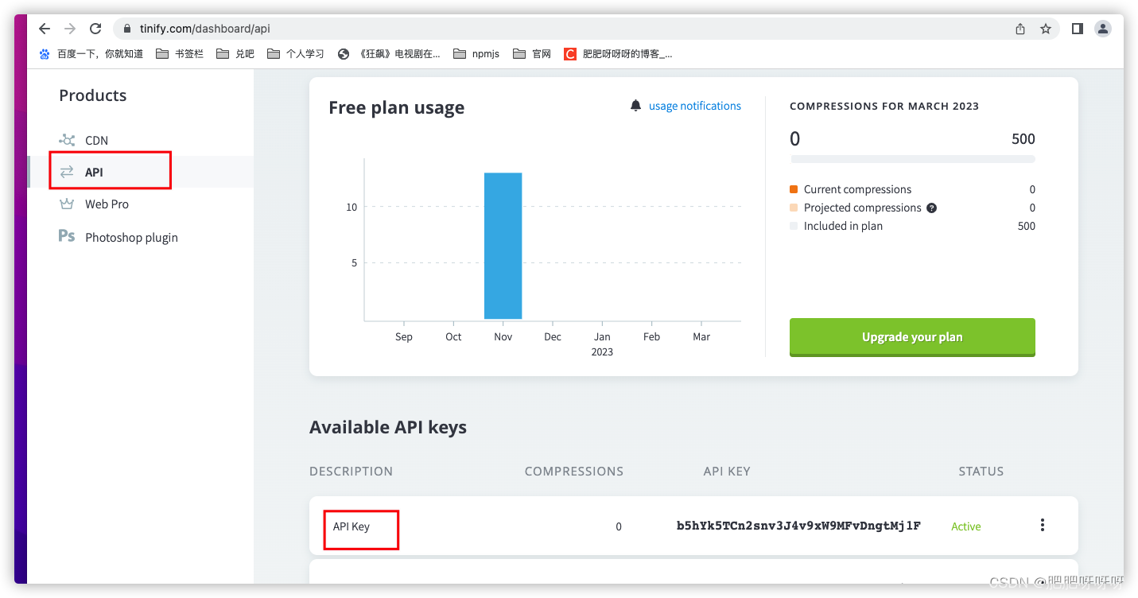Open the Chrome profile avatar
Image resolution: width=1138 pixels, height=598 pixels.
pyautogui.click(x=1103, y=29)
